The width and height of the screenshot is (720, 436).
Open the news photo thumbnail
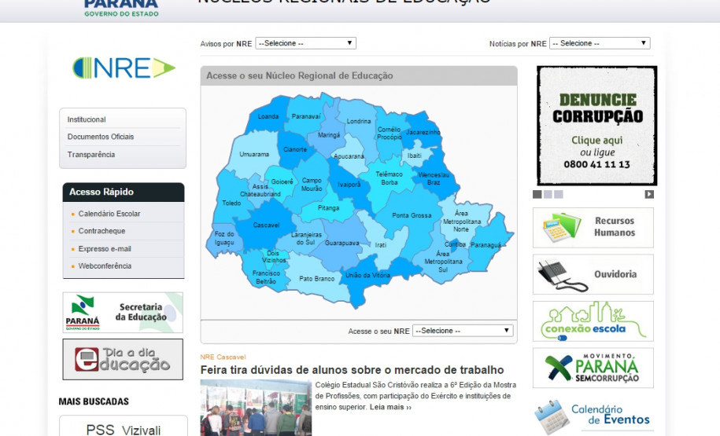click(x=256, y=408)
